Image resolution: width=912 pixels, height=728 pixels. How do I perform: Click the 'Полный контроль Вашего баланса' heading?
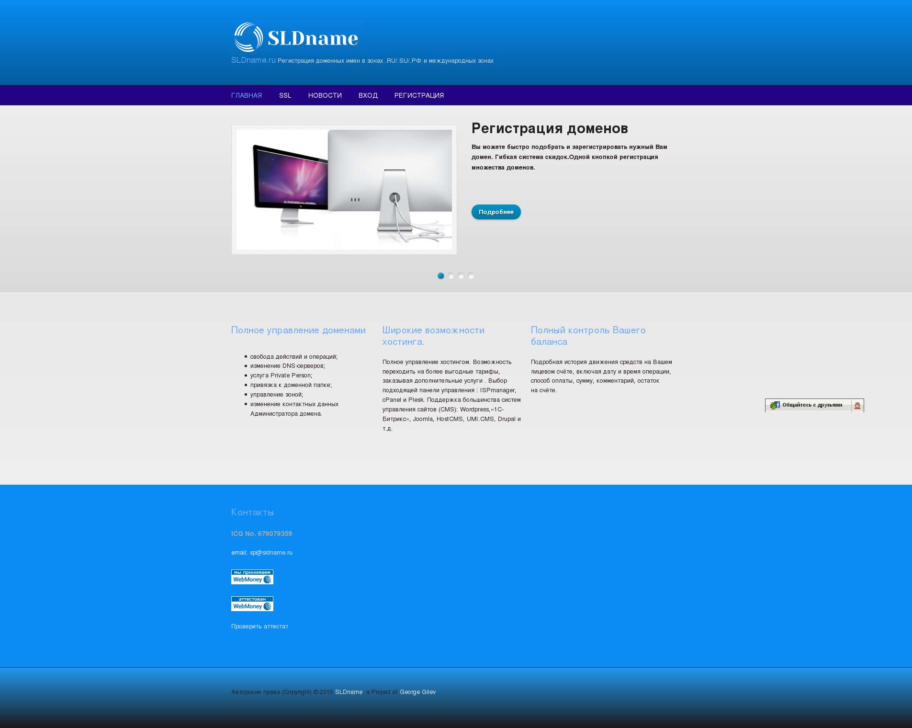(588, 336)
